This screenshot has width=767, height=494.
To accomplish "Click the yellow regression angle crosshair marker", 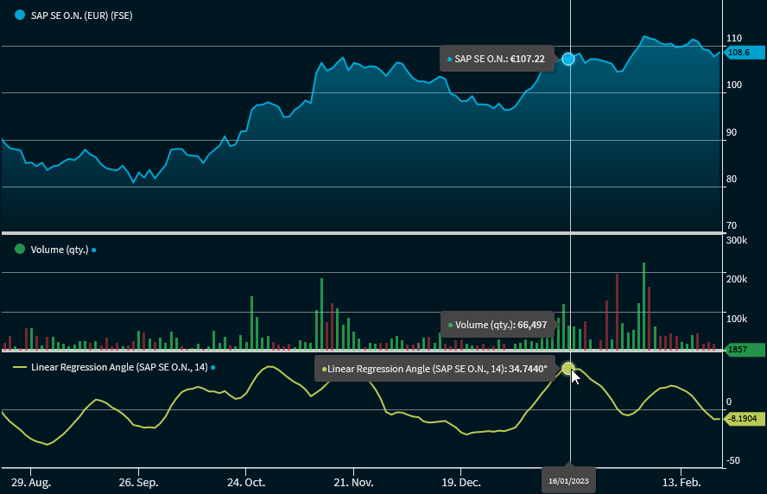I will (568, 369).
